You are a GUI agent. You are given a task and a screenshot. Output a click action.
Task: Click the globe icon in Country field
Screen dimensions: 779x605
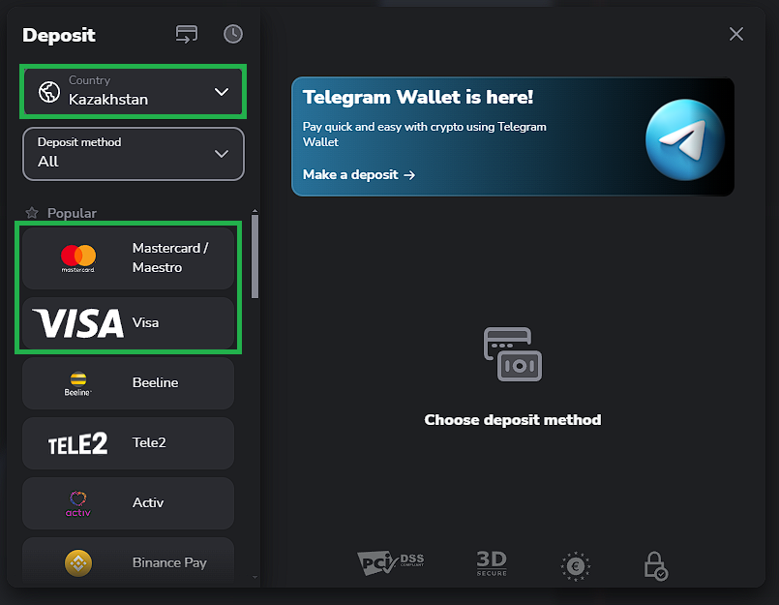(x=49, y=92)
